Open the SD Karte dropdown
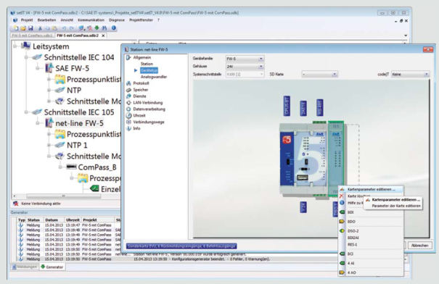 [x=319, y=74]
